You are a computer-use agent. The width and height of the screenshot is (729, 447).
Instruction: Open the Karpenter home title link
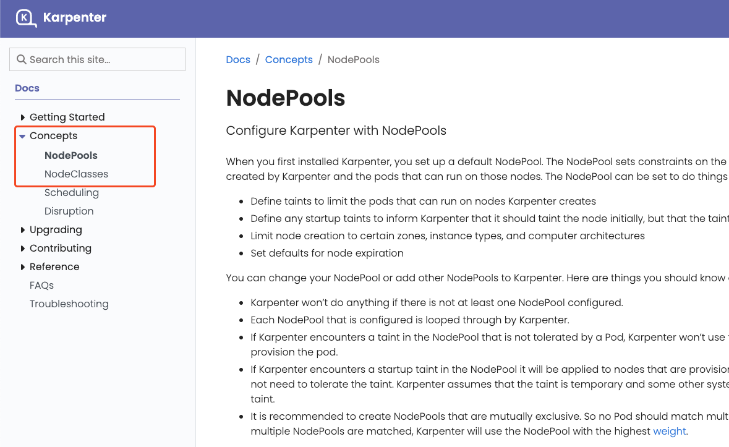pos(74,18)
